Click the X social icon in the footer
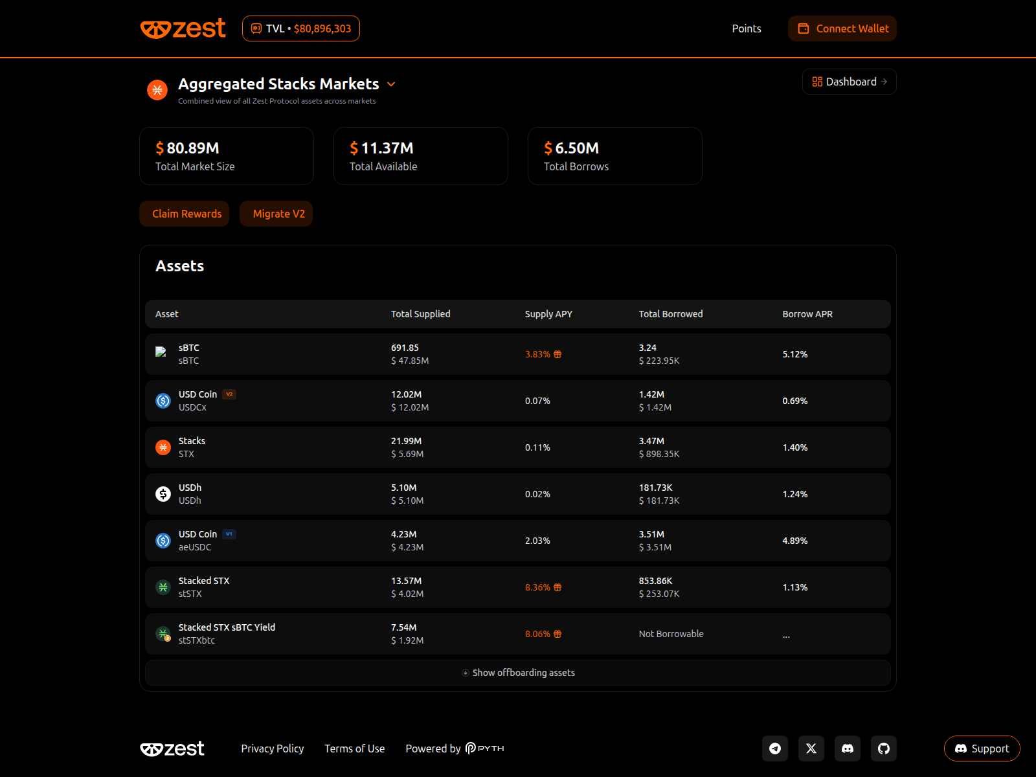Viewport: 1036px width, 777px height. click(x=811, y=749)
